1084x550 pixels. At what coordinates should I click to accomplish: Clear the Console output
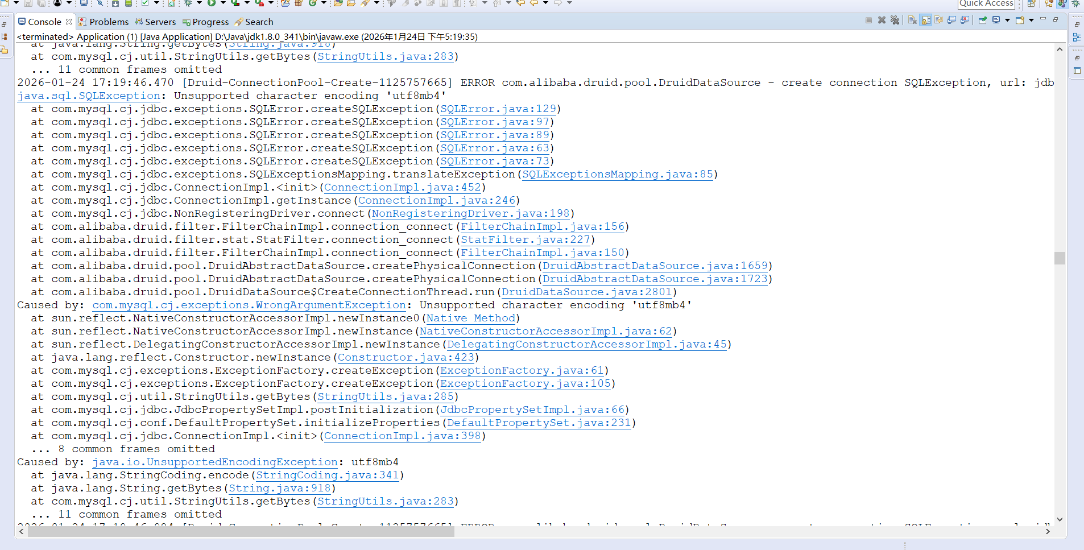click(x=912, y=21)
